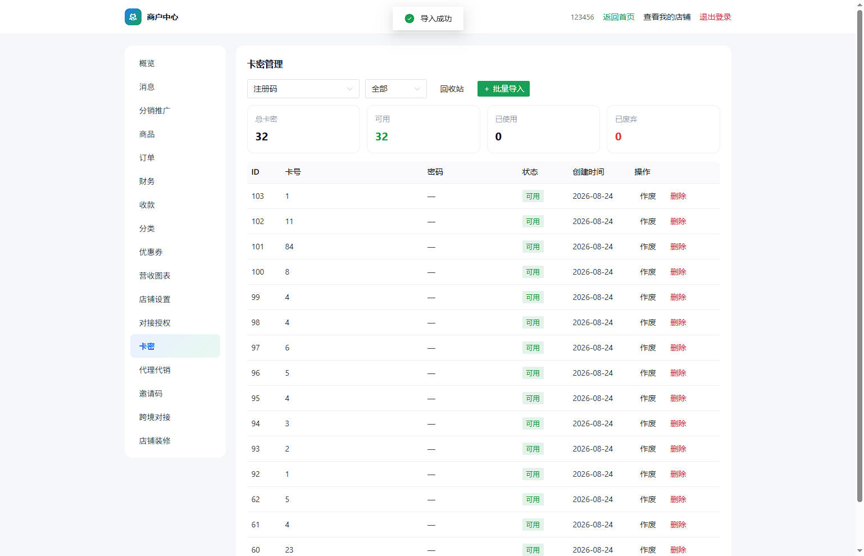Click 删除 for card ID 61
Screen dimensions: 864x556
point(678,525)
